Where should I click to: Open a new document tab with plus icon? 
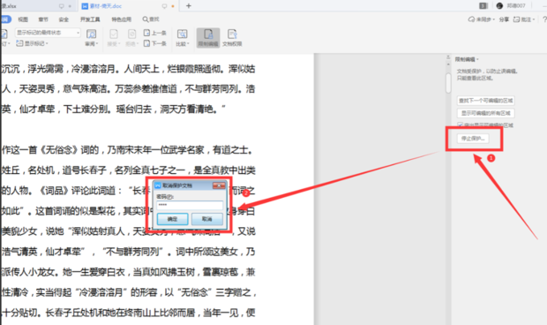pyautogui.click(x=189, y=5)
